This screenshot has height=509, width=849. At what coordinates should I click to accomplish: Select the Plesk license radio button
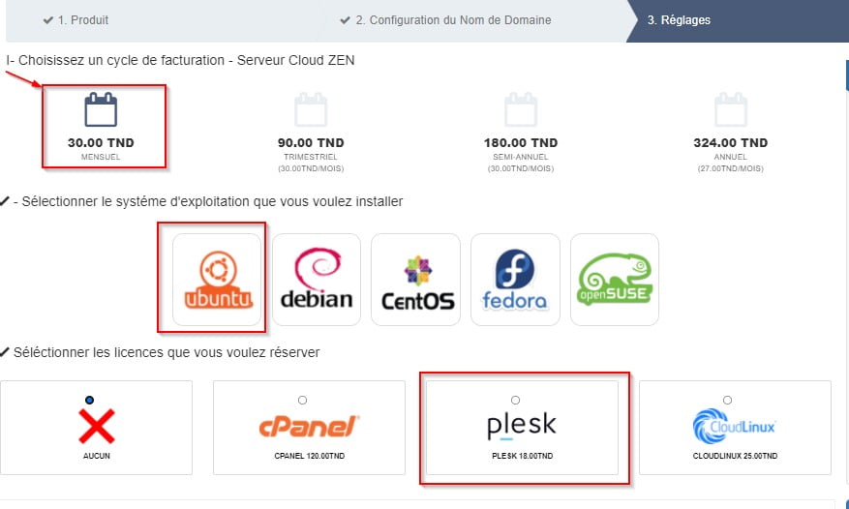coord(515,400)
